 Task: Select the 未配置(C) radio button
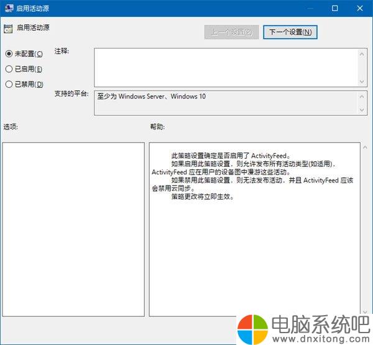[x=9, y=54]
